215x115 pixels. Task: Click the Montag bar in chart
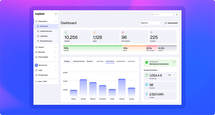(x=74, y=94)
